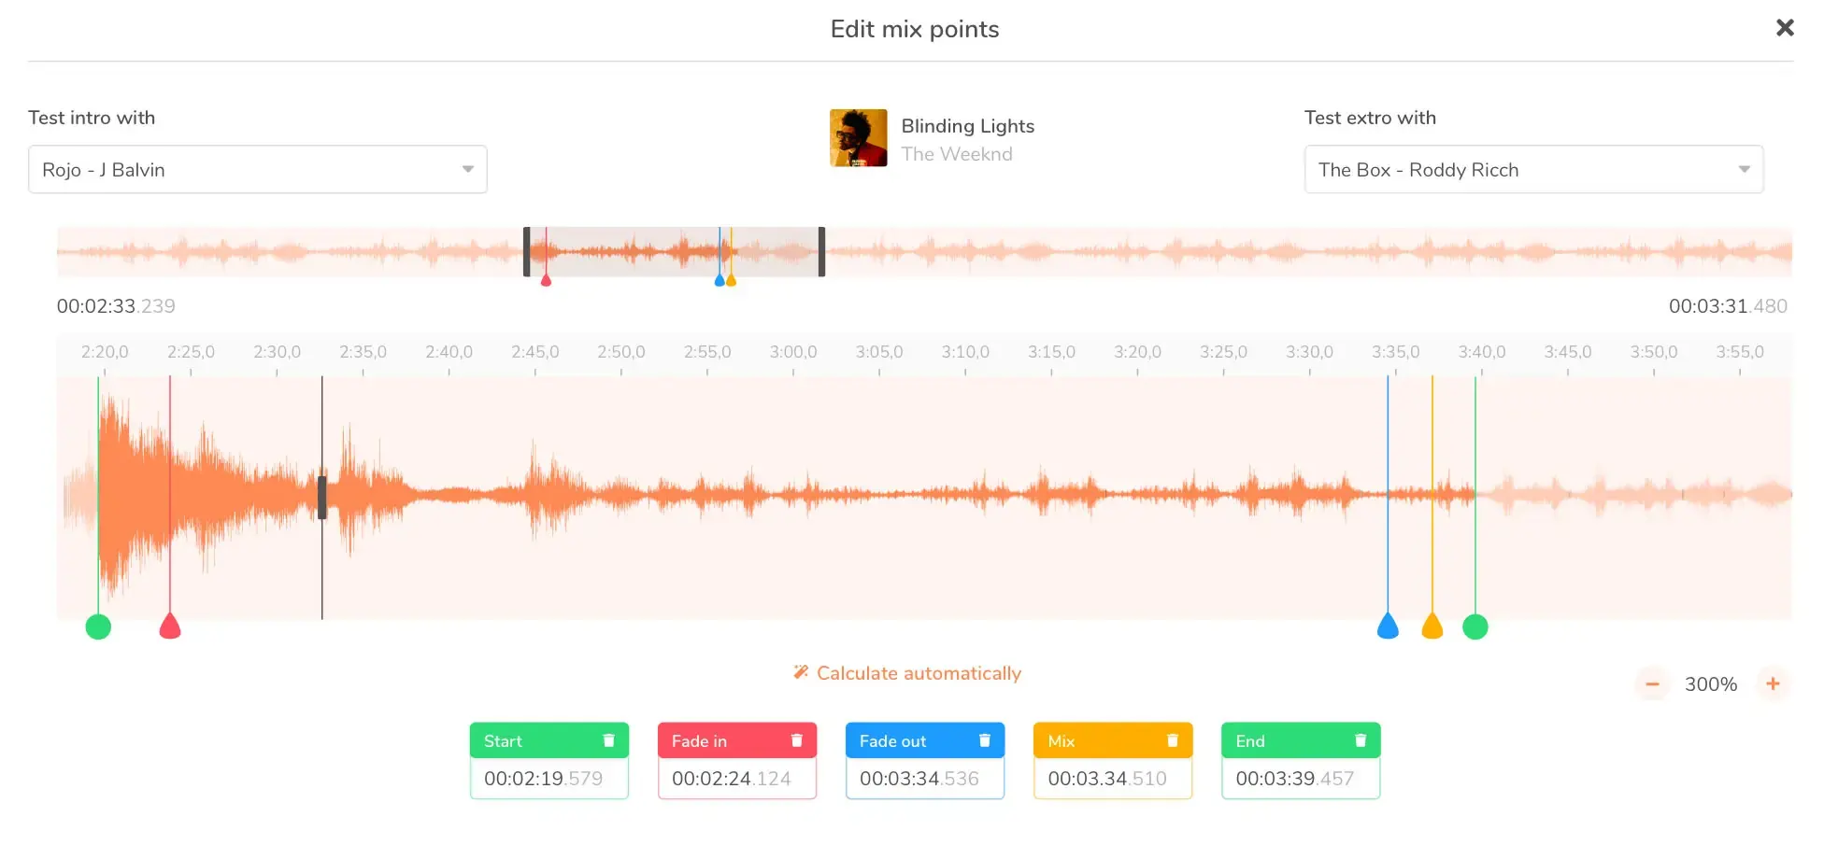
Task: Click blue Fade out marker in overview waveform
Action: (x=720, y=279)
